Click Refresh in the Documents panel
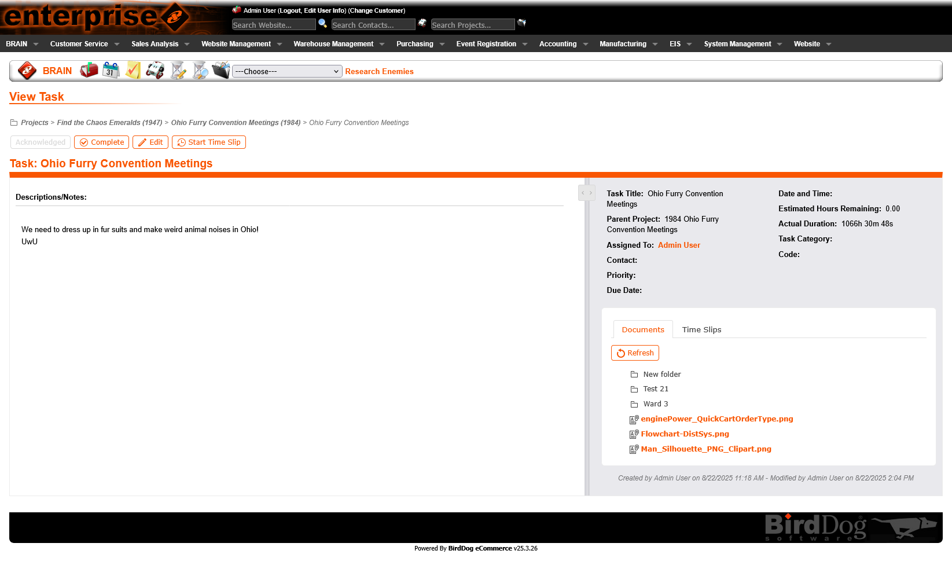Viewport: 952px width, 565px height. pos(635,353)
